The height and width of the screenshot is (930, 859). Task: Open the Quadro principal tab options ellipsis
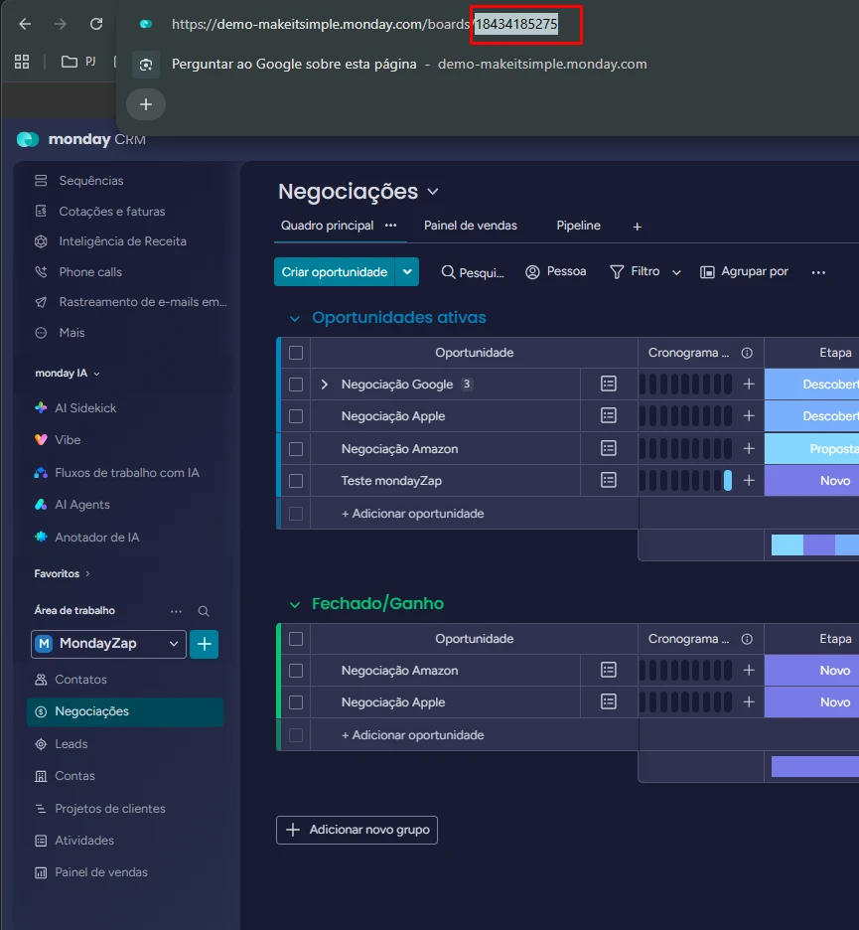tap(390, 226)
